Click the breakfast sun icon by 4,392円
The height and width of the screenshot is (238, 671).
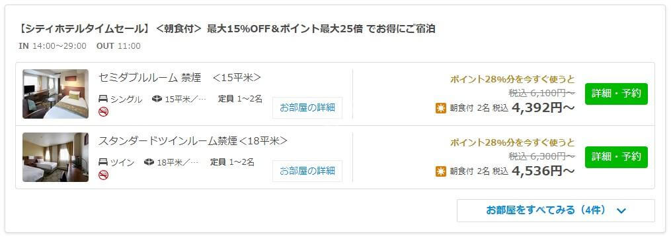click(x=440, y=108)
